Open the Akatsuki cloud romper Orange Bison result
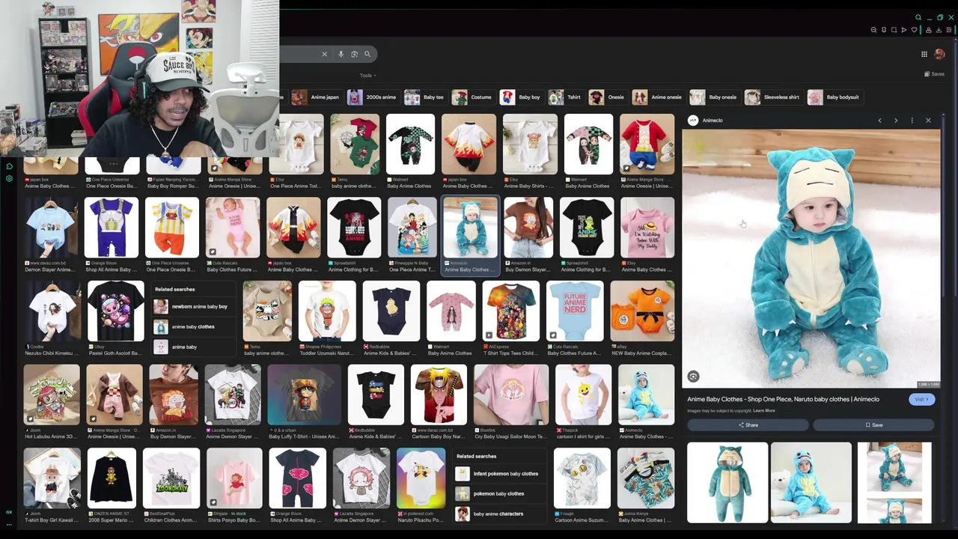 pyautogui.click(x=297, y=478)
